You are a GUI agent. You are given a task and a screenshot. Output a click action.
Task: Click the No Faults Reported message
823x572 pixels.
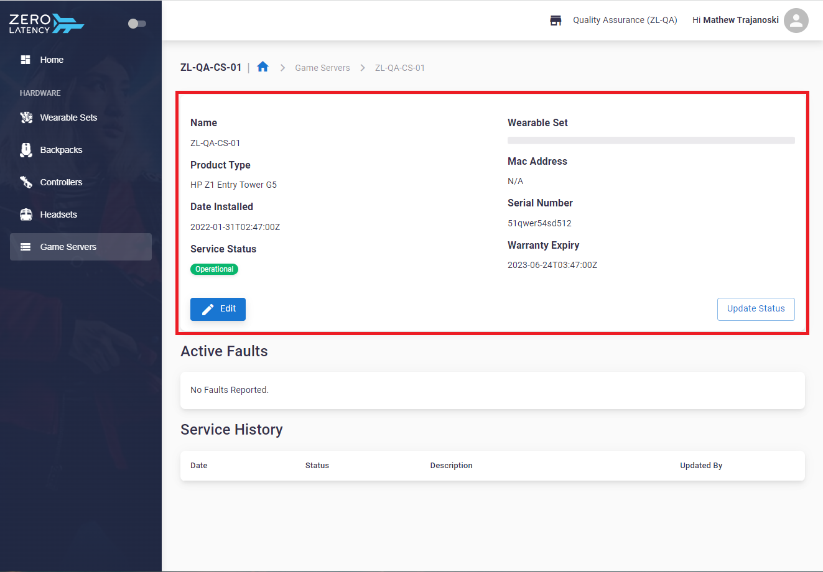[230, 390]
